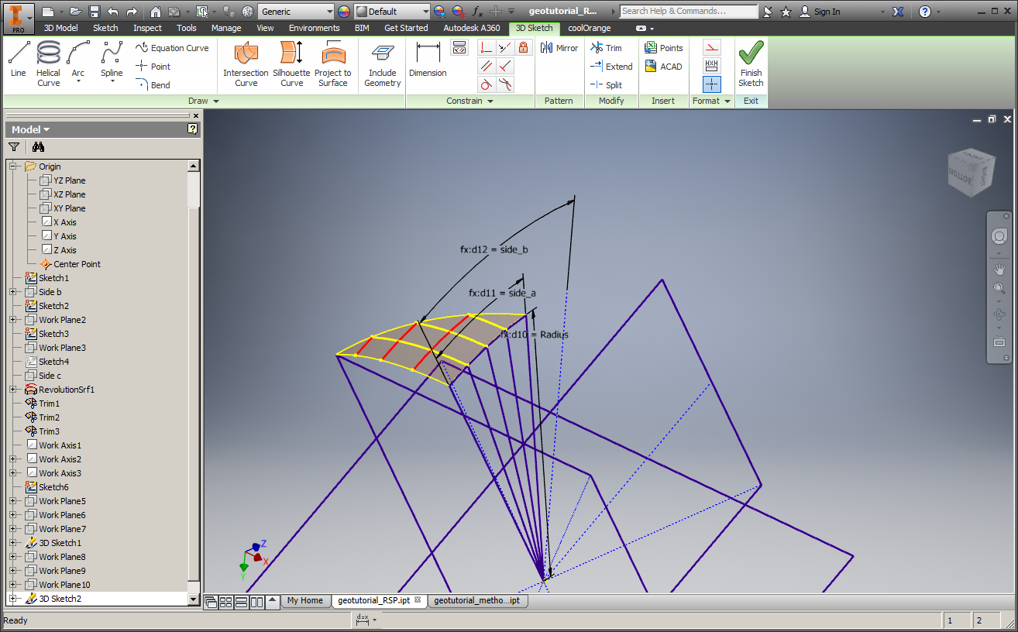Click the Full Navigation Wheel icon

(x=999, y=237)
